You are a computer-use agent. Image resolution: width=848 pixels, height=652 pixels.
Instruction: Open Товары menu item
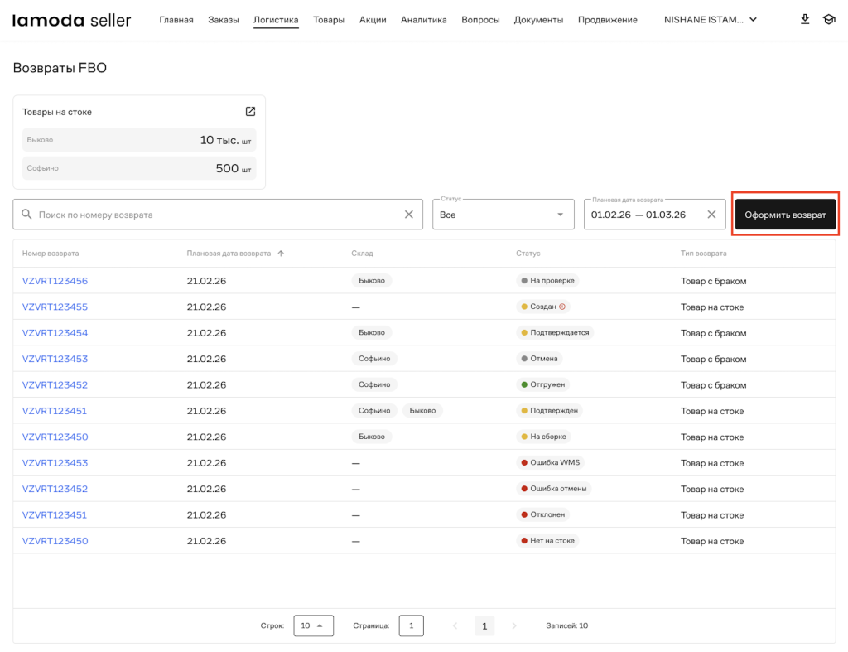[x=328, y=20]
